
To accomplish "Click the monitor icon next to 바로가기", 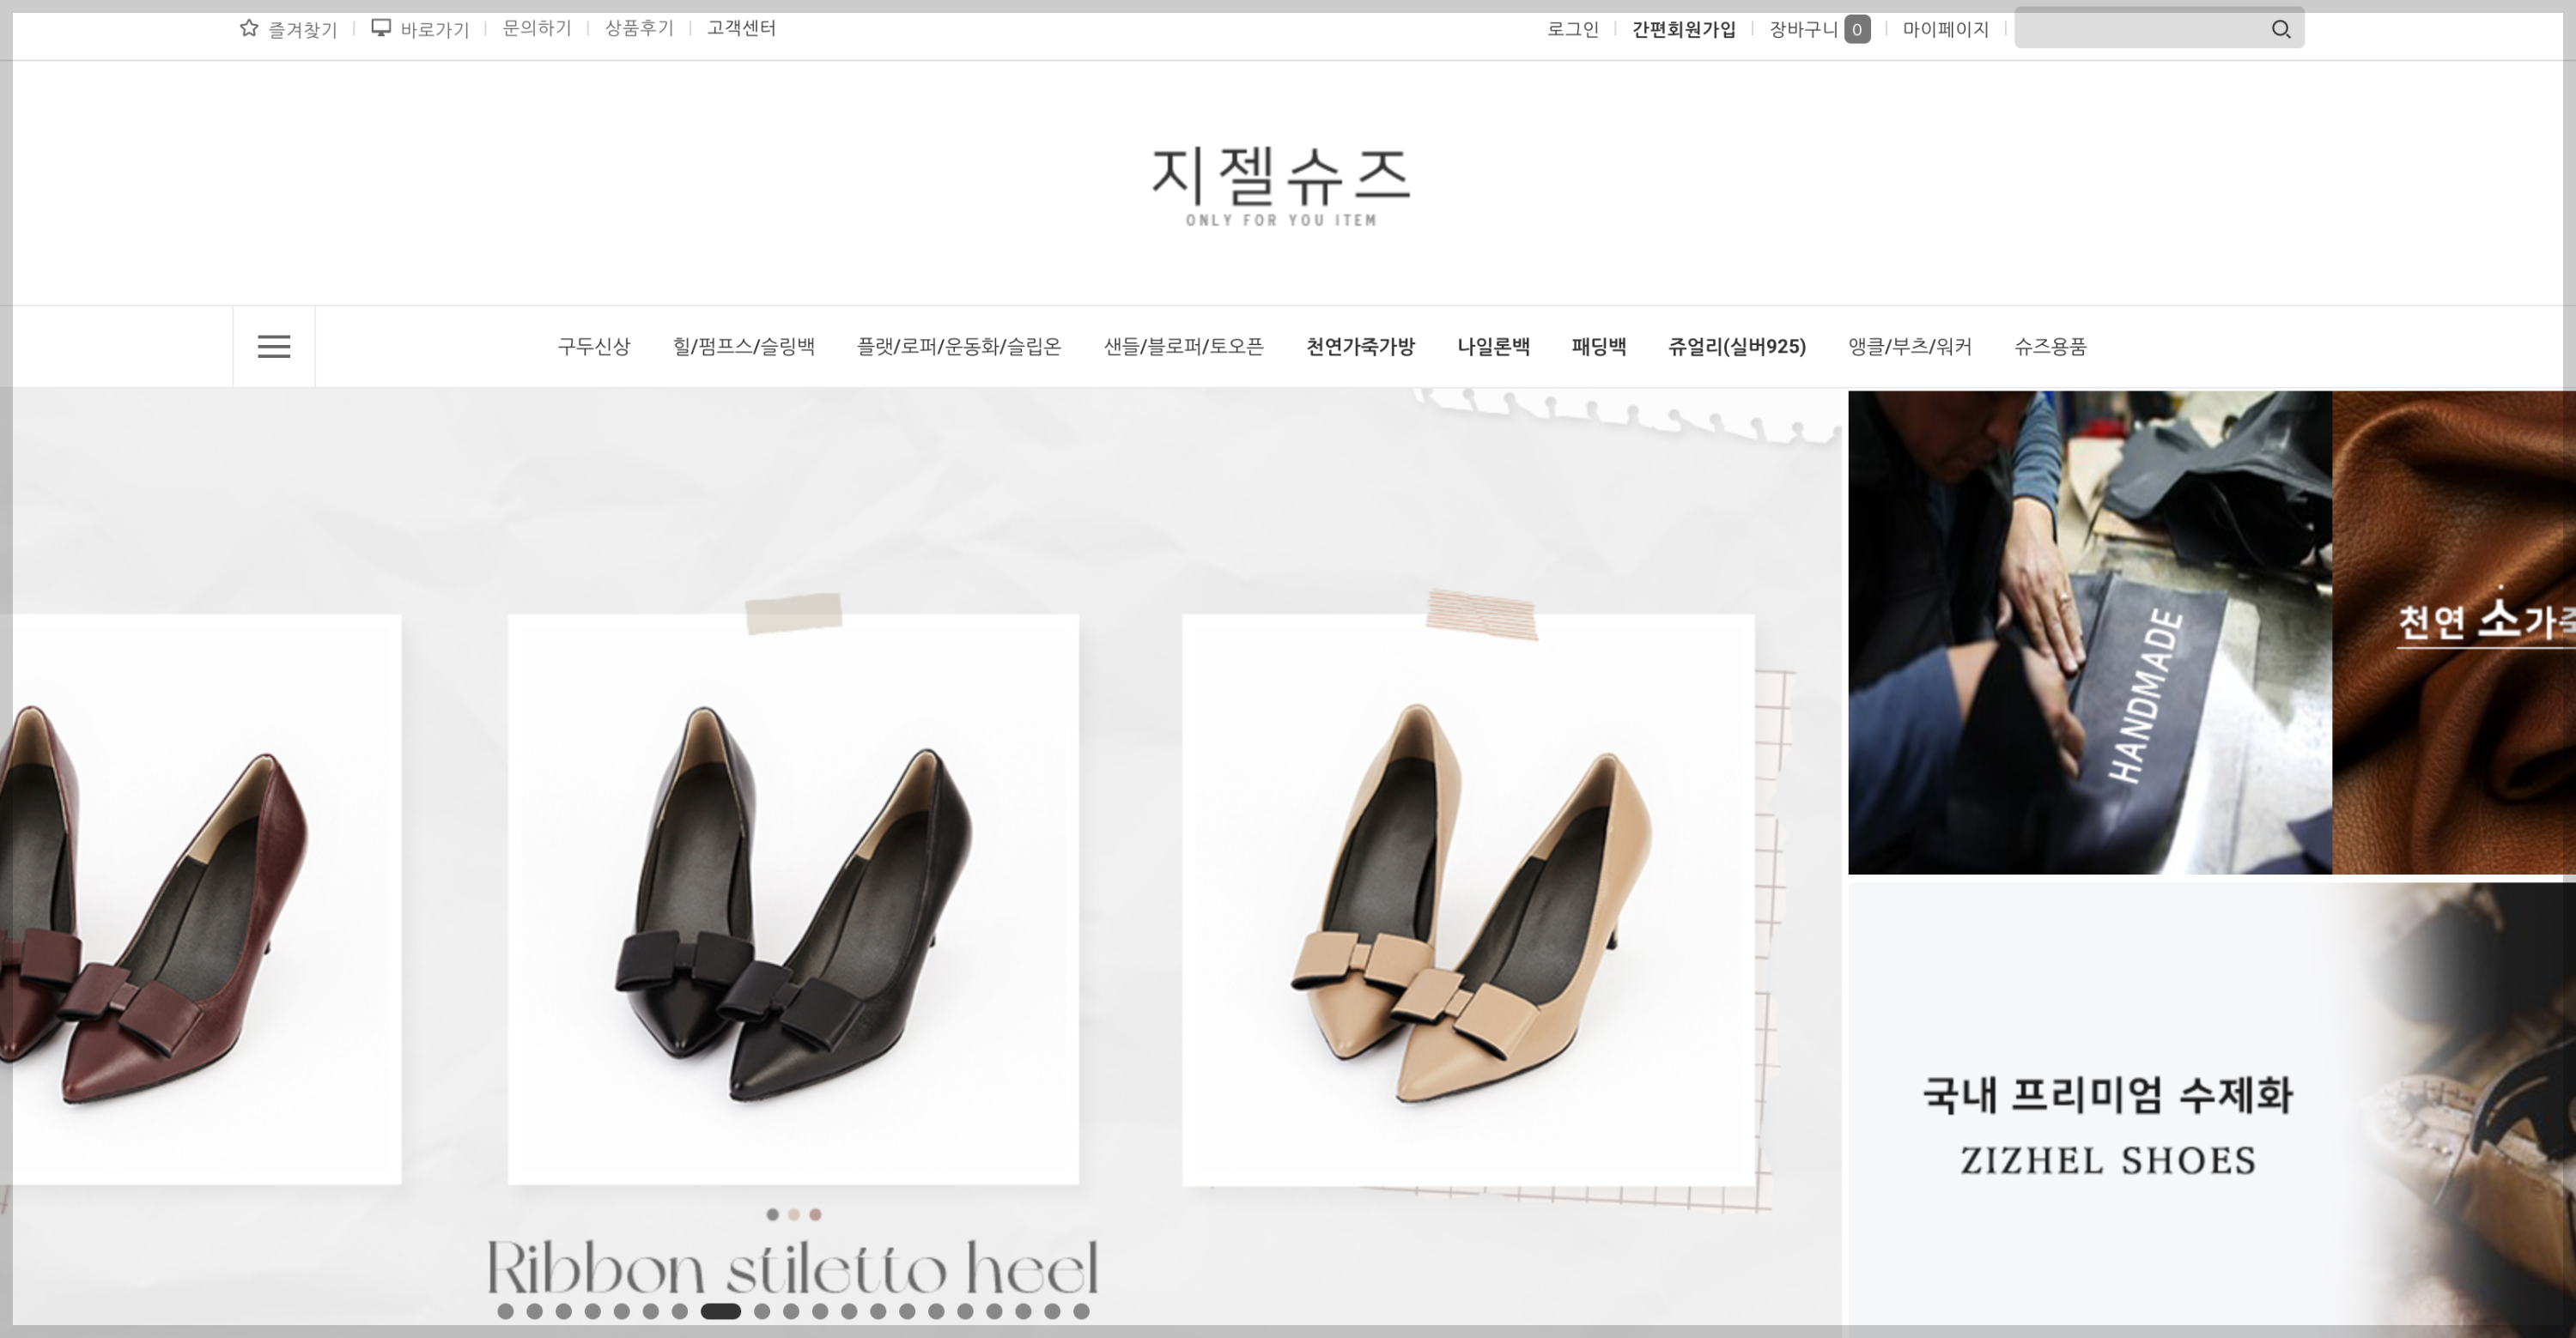I will point(380,28).
